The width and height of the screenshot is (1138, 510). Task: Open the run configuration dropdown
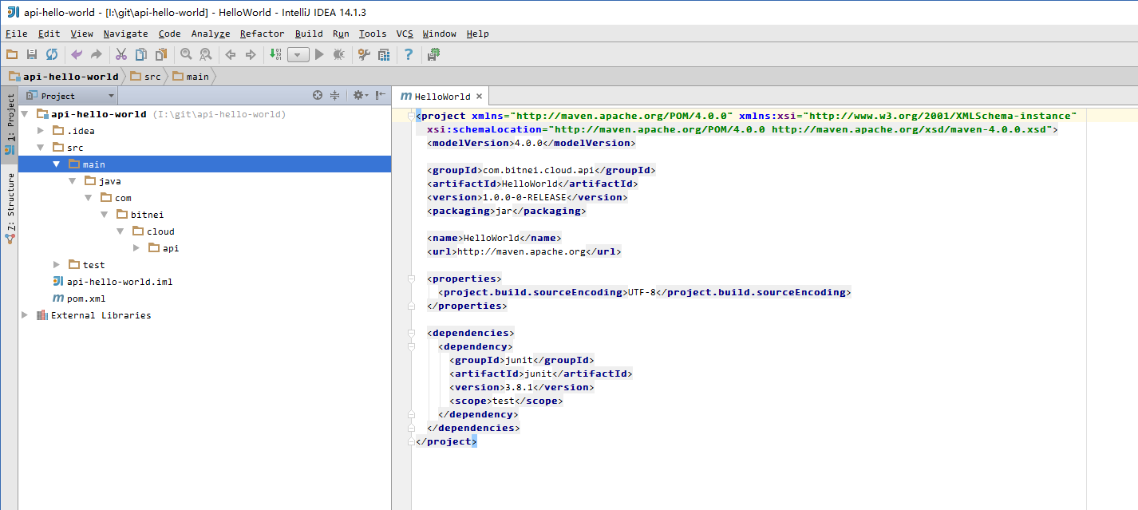point(298,54)
